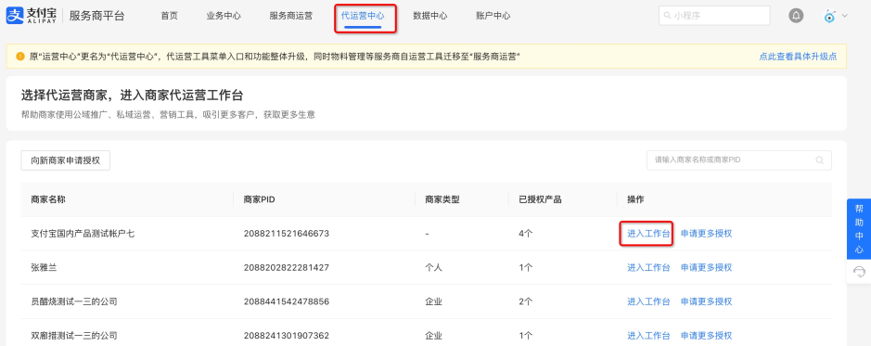Click PID 2088202822281427
This screenshot has width=871, height=346.
click(x=287, y=267)
